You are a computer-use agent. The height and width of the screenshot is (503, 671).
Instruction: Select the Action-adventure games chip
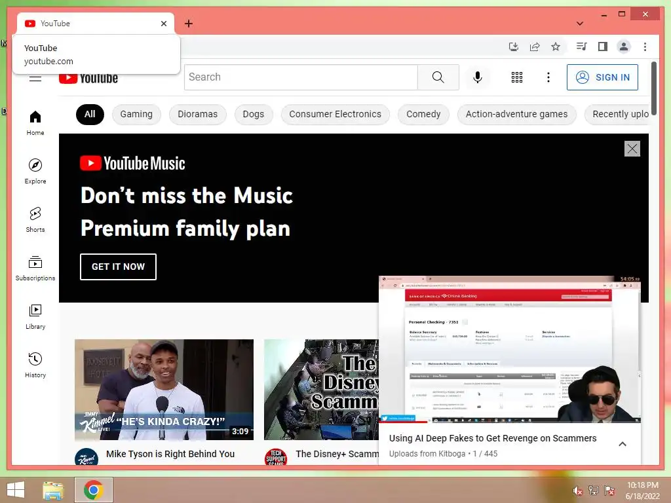click(x=516, y=114)
